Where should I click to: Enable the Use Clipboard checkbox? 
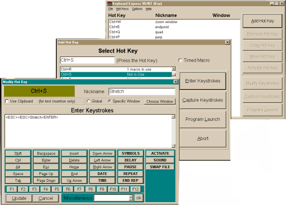point(7,101)
